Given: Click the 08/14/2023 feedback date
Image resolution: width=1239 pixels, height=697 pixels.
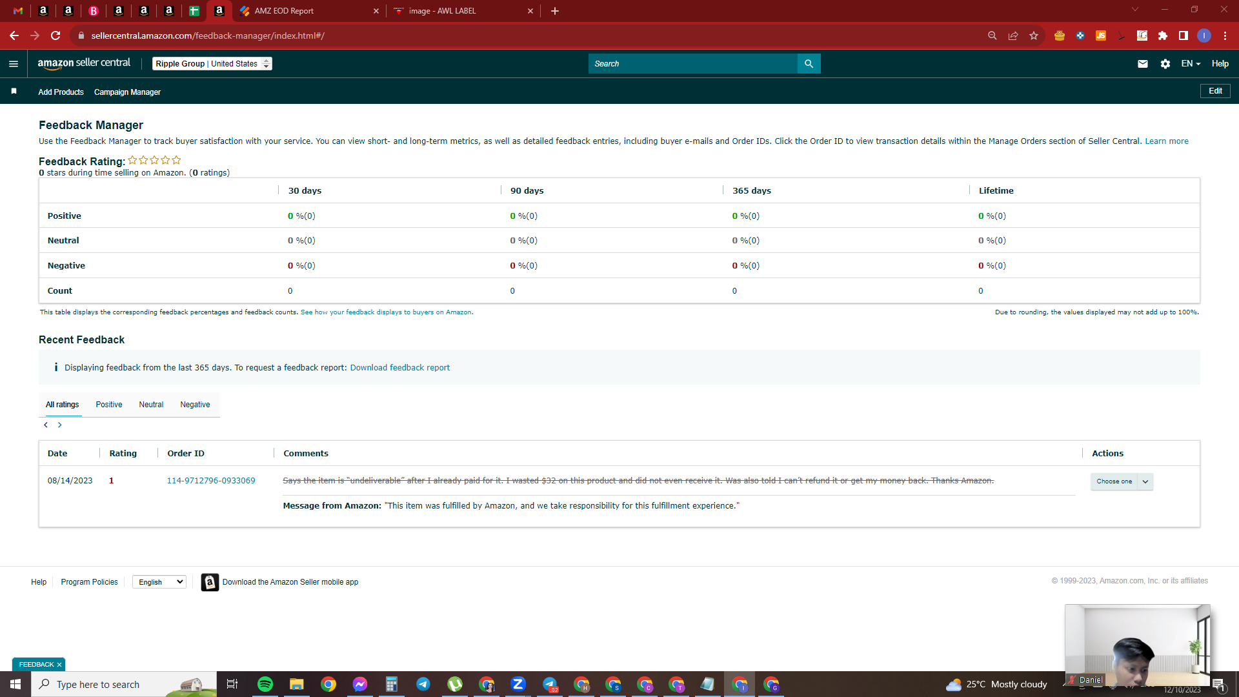Looking at the screenshot, I should coord(70,481).
